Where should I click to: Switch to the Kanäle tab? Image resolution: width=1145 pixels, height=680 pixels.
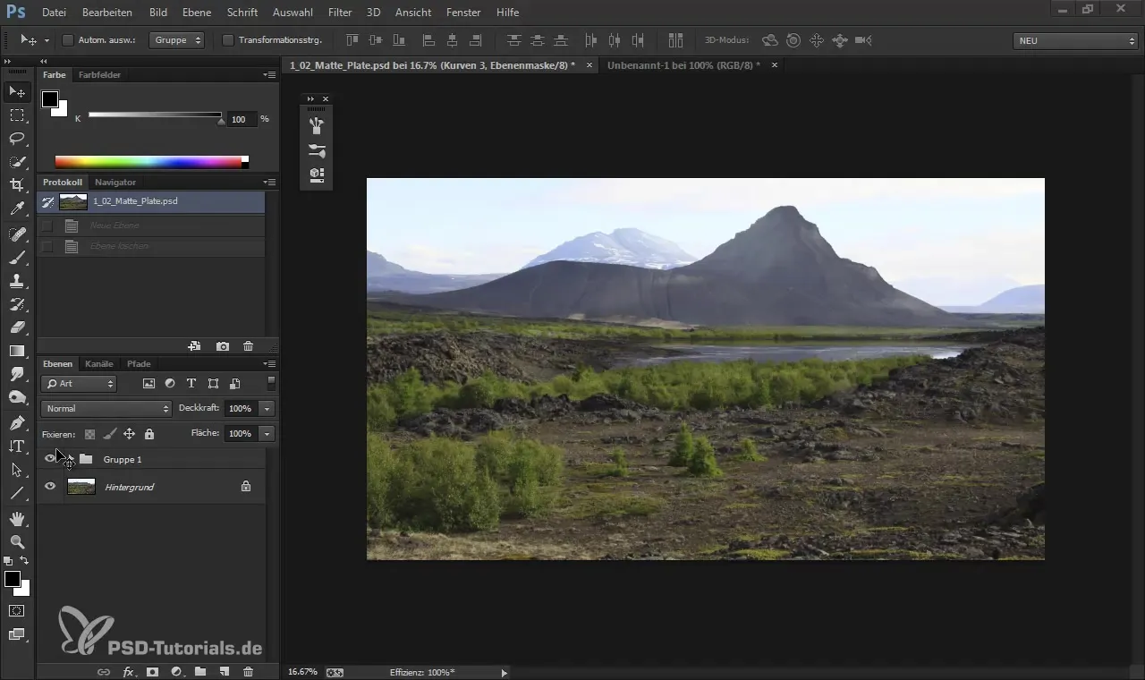pos(98,364)
